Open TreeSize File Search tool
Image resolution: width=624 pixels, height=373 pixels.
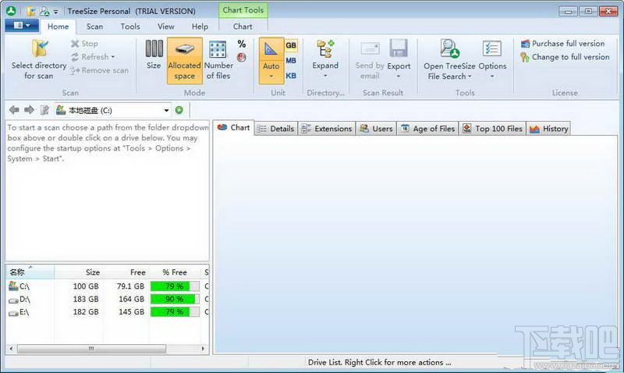coord(449,60)
